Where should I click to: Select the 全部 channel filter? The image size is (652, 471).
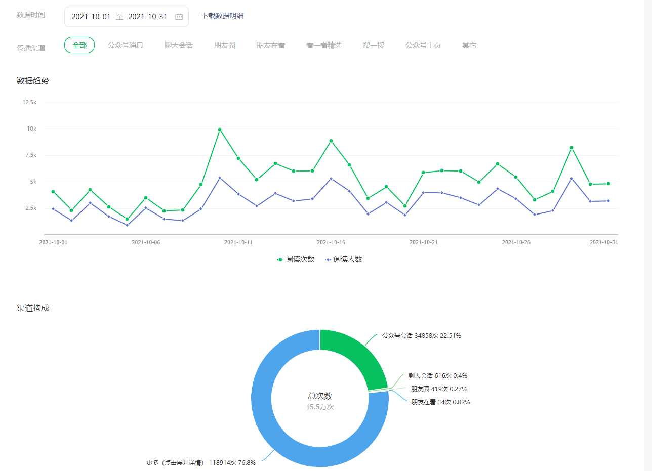(79, 45)
